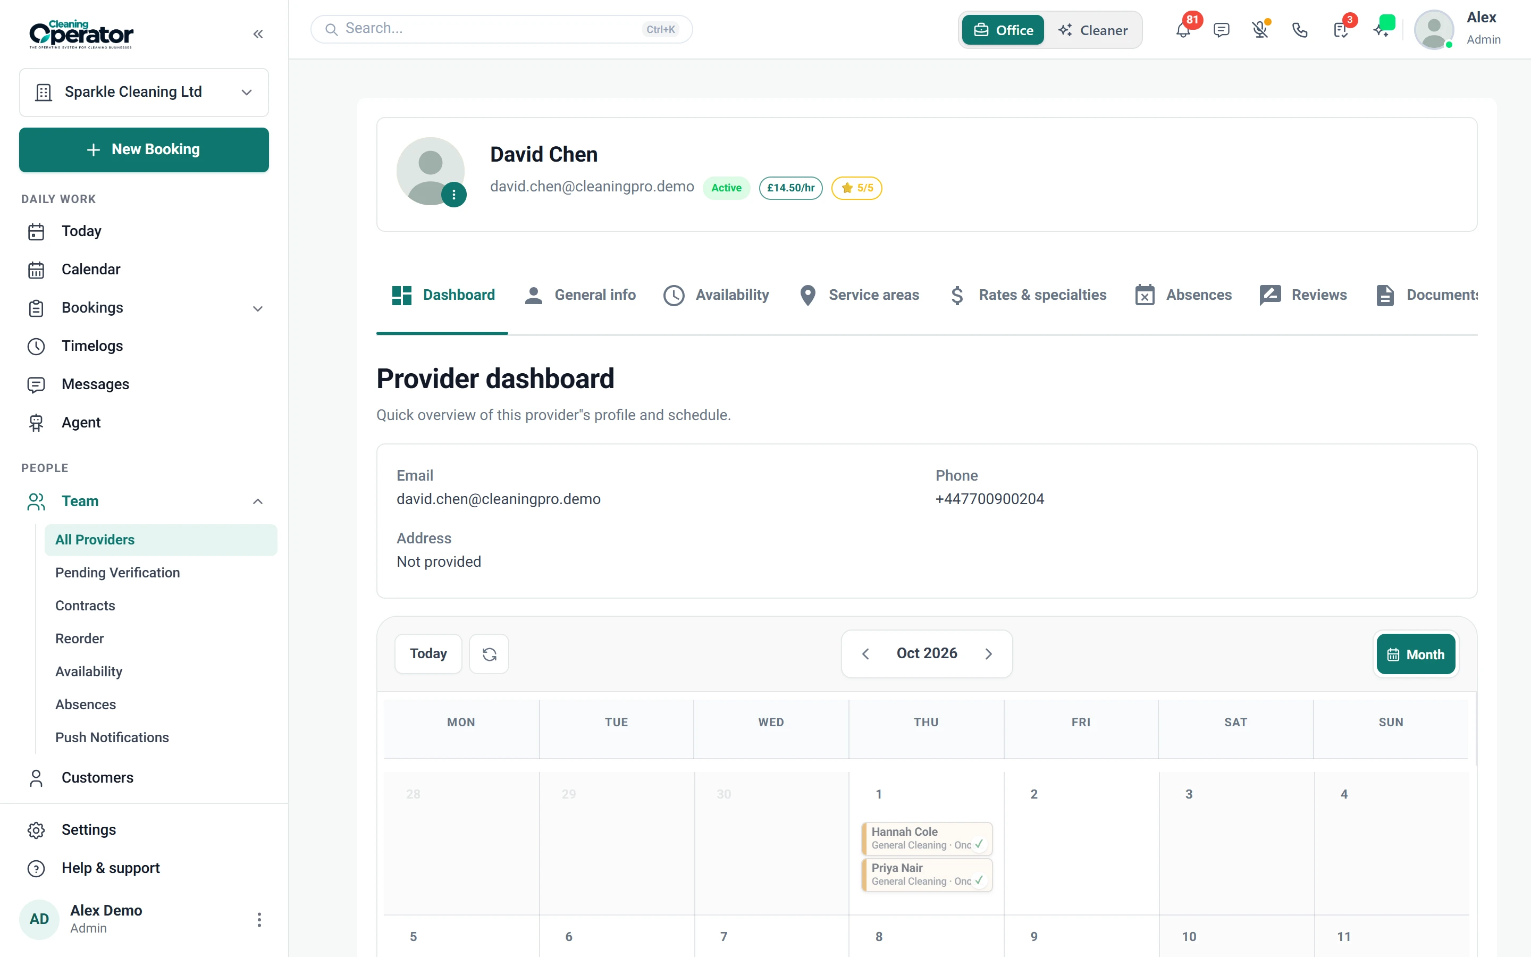Open the Service areas tab

pos(859,295)
